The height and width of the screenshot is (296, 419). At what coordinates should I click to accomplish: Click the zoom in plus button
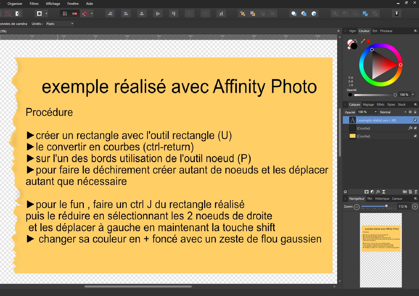[x=415, y=207]
